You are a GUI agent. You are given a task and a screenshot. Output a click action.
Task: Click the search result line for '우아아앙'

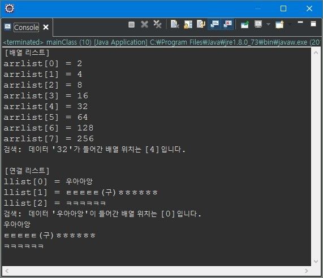tap(102, 214)
